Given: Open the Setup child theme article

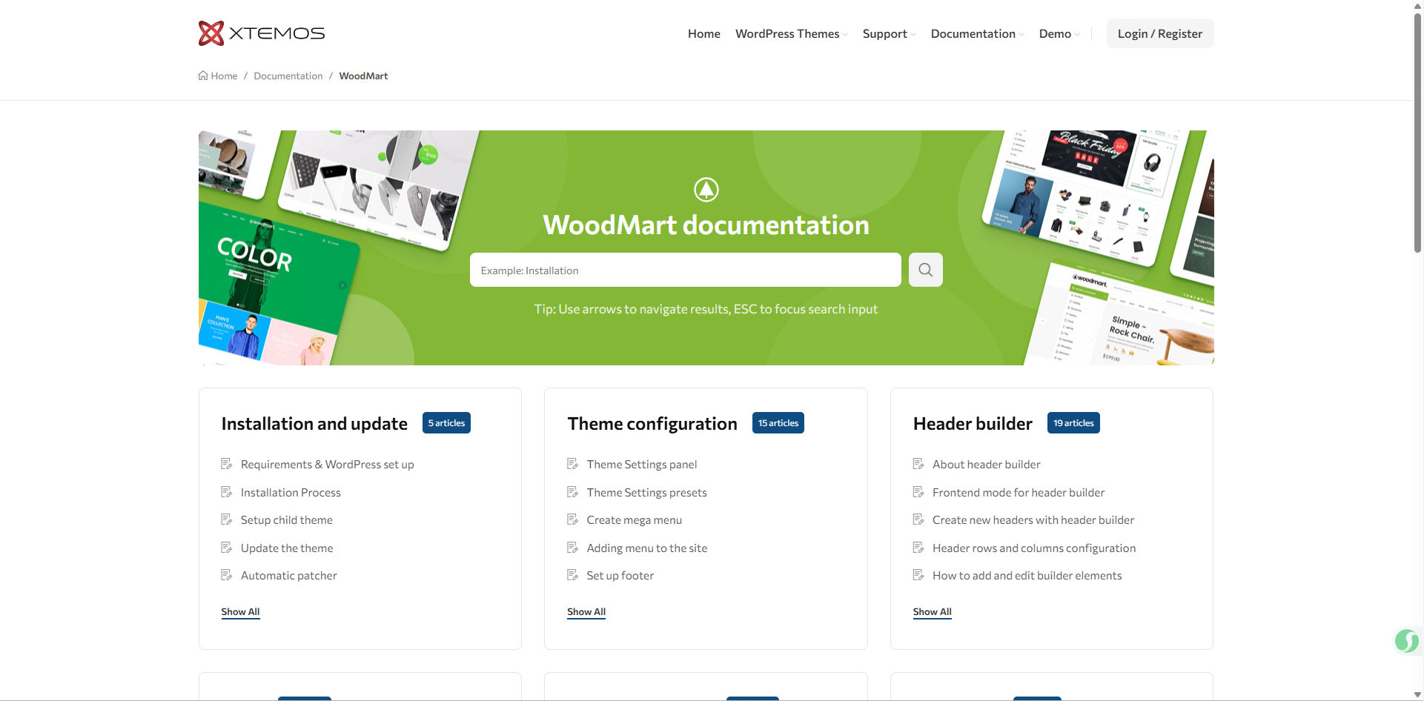Looking at the screenshot, I should coord(285,519).
